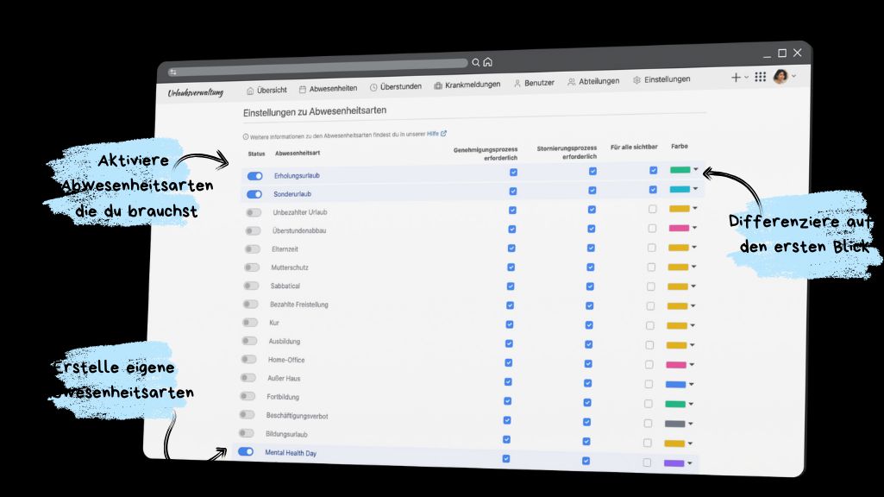Open the color dropdown arrow for Außer Haus

click(x=691, y=384)
